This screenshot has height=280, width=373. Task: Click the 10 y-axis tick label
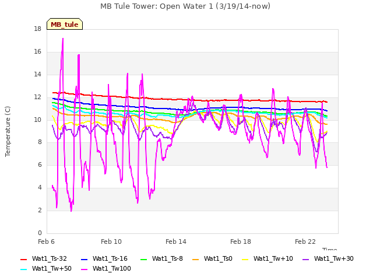tap(37, 120)
